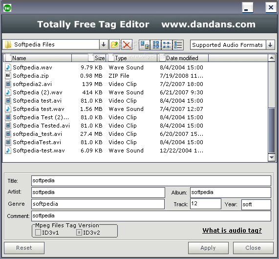Click the www.dandans.com header text
The height and width of the screenshot is (259, 279).
(x=208, y=24)
